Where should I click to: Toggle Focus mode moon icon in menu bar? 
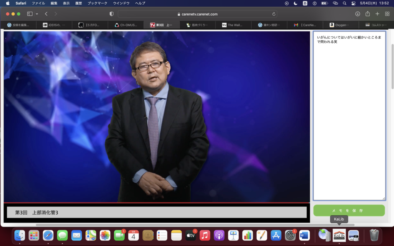[x=295, y=3]
